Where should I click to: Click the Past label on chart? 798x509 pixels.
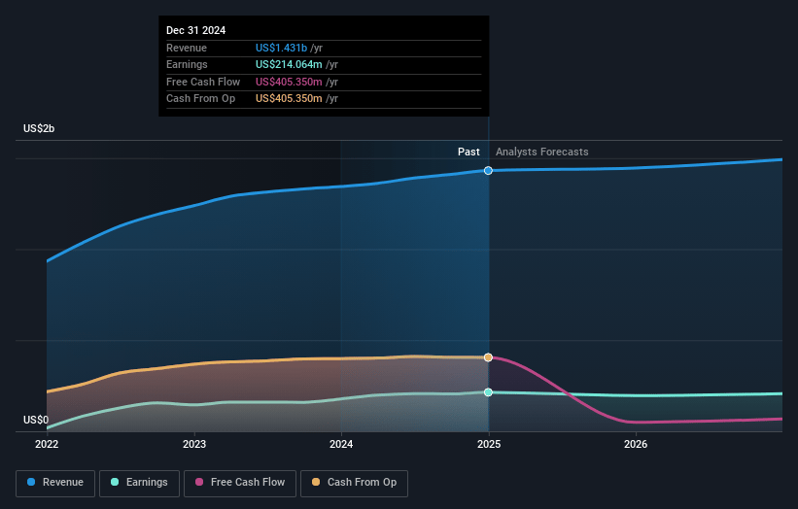click(468, 152)
